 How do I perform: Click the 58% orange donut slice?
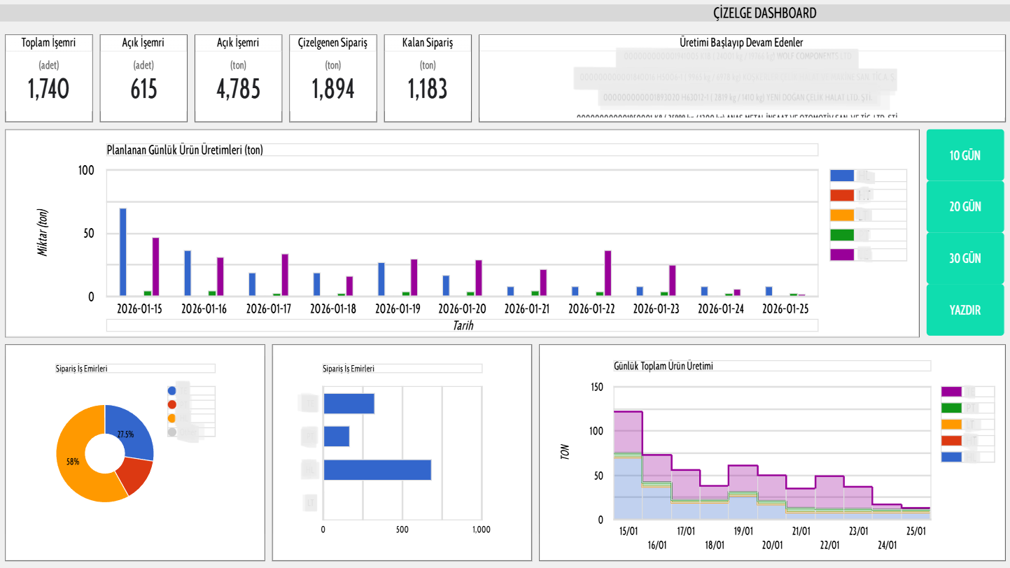[x=77, y=462]
